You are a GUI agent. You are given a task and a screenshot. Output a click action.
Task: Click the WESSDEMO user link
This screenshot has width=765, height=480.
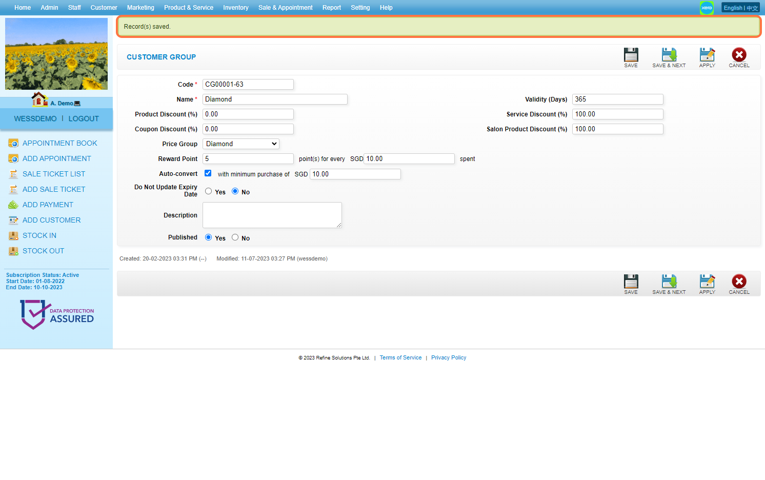35,118
